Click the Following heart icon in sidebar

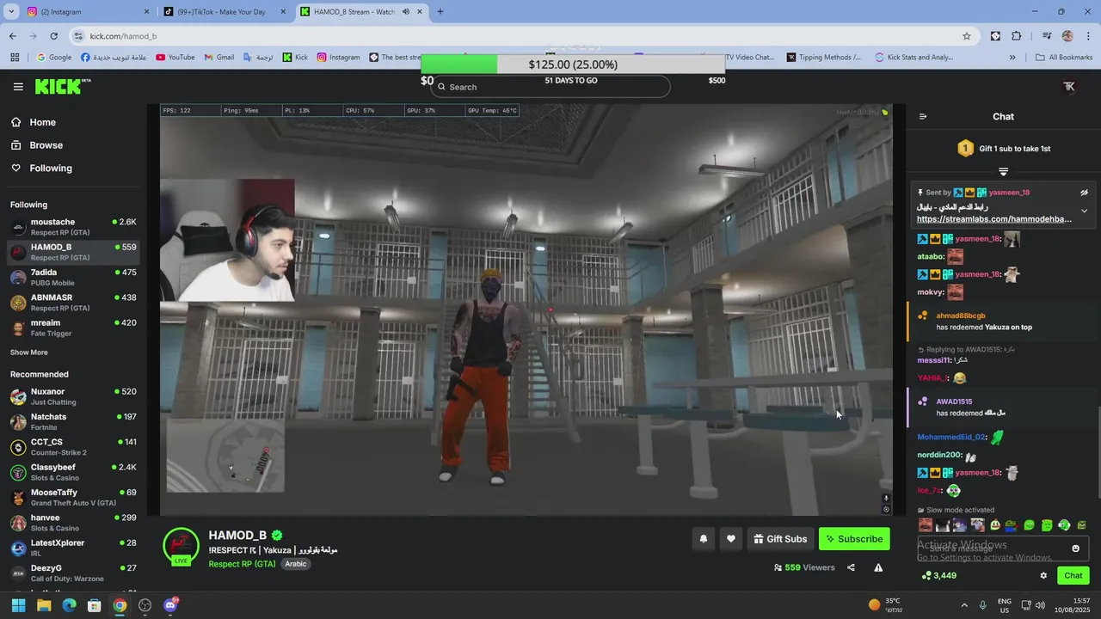tap(16, 169)
